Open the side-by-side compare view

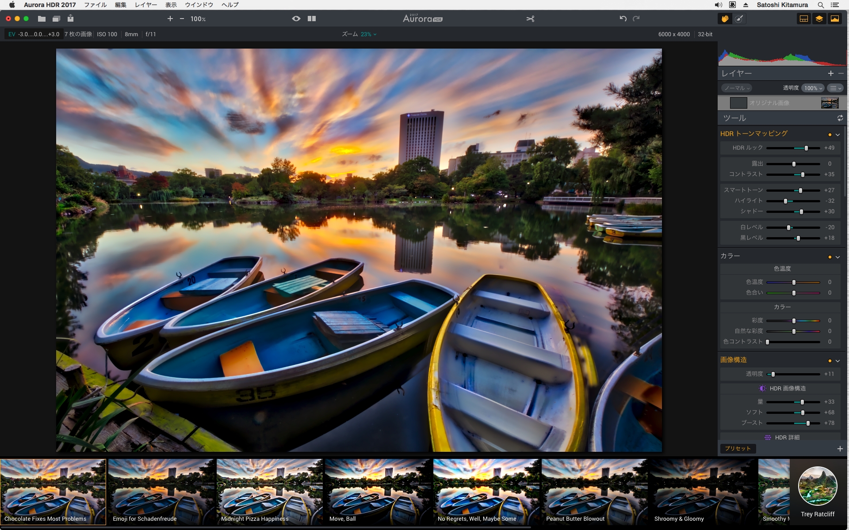pos(312,19)
